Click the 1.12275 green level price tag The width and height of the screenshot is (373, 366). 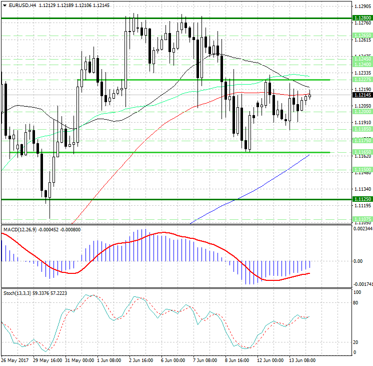(x=362, y=80)
